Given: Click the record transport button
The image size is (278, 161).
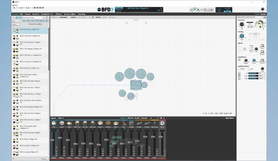Looking at the screenshot, I should [x=202, y=10].
